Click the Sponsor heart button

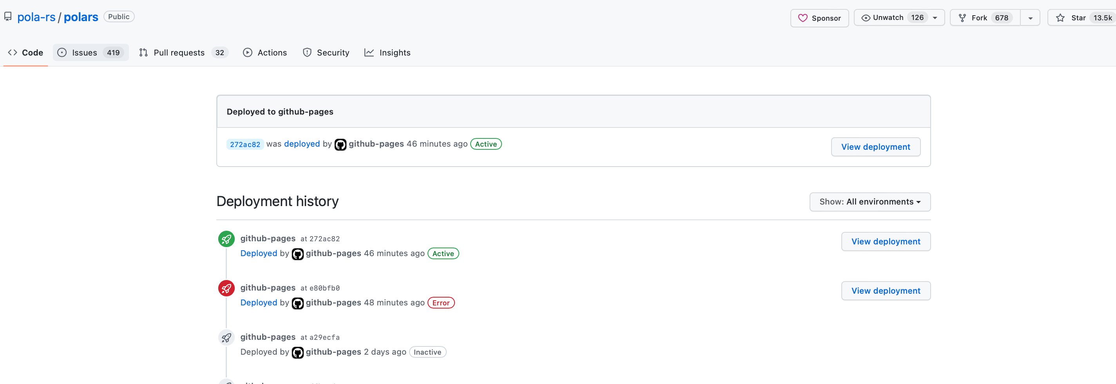pos(819,18)
